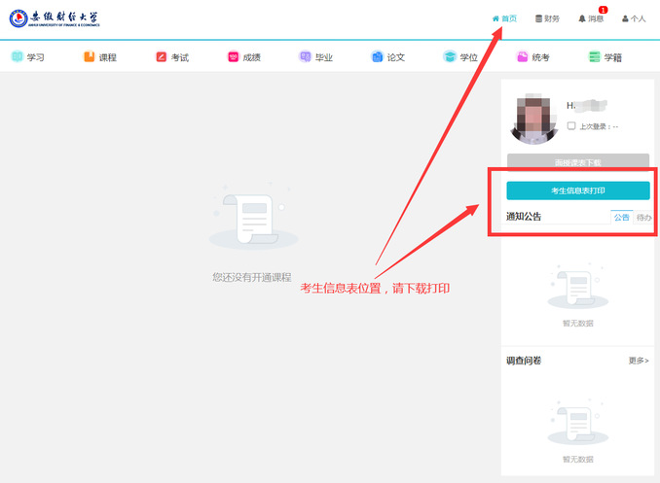Switch to the 待办 to-do tab
Viewport: 660px width, 483px height.
point(643,218)
